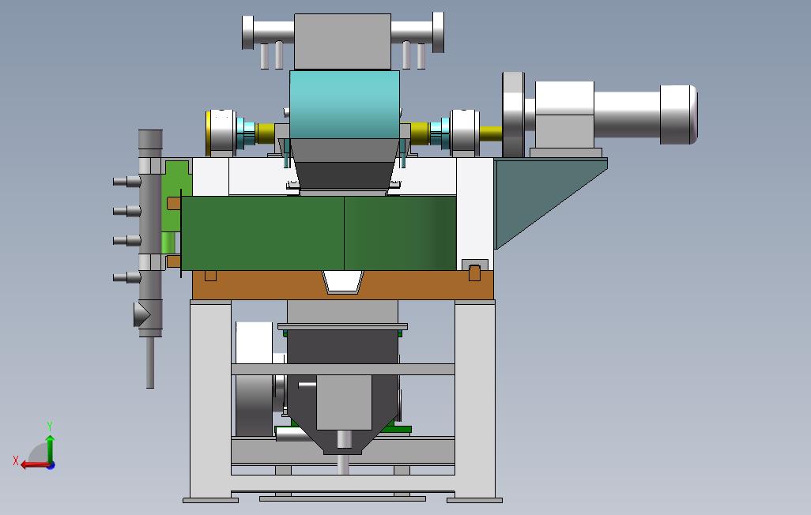Image resolution: width=811 pixels, height=515 pixels.
Task: Select the right bearing housing near the flange
Action: [464, 132]
